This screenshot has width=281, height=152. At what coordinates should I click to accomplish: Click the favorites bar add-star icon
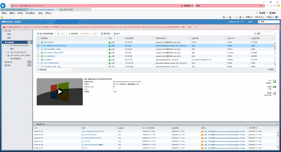coord(2,17)
